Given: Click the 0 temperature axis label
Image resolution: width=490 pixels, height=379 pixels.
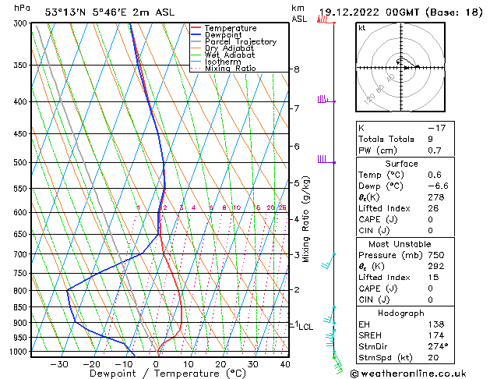Looking at the screenshot, I should [x=156, y=364].
